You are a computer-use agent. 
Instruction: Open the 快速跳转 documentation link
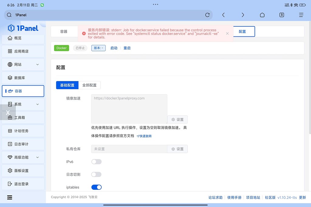[x=144, y=136]
